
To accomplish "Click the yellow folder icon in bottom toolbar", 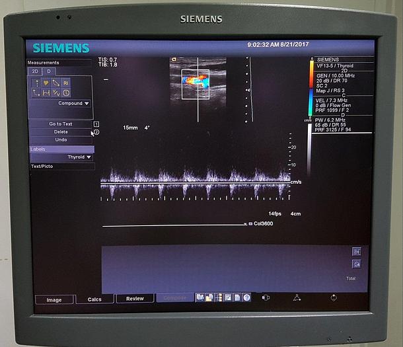I will pos(209,297).
